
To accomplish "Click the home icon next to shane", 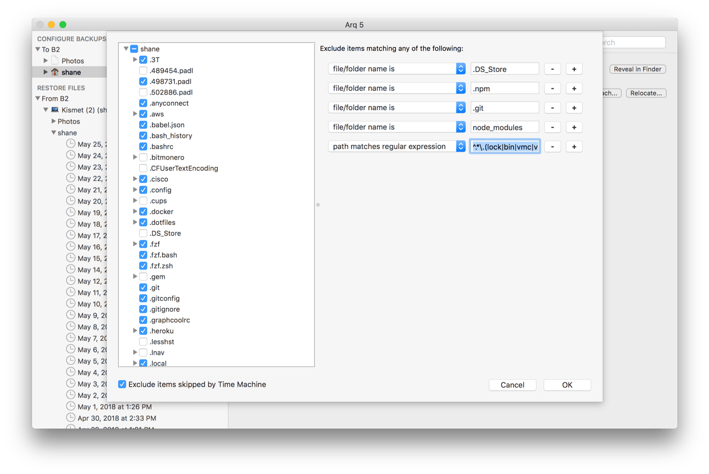I will coord(55,72).
